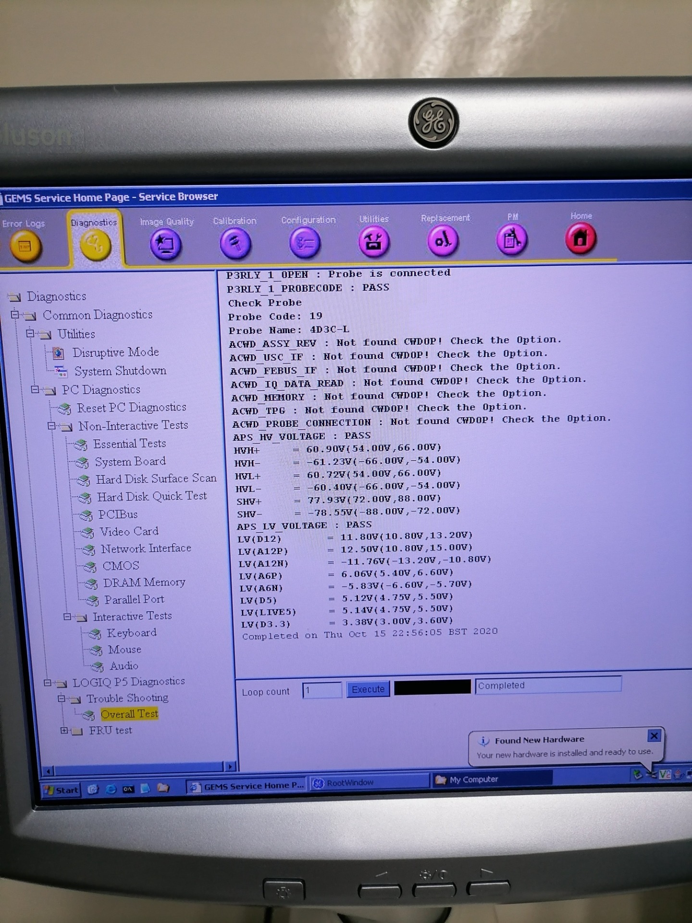This screenshot has height=923, width=692.
Task: Collapse the Interactive Tests node
Action: pyautogui.click(x=67, y=617)
